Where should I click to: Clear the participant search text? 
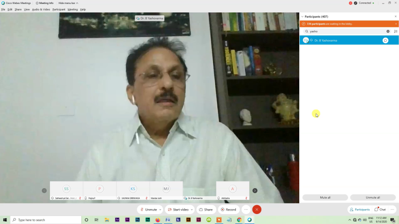(388, 31)
